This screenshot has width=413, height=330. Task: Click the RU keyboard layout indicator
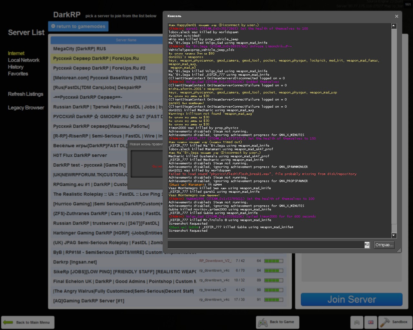[367, 245]
